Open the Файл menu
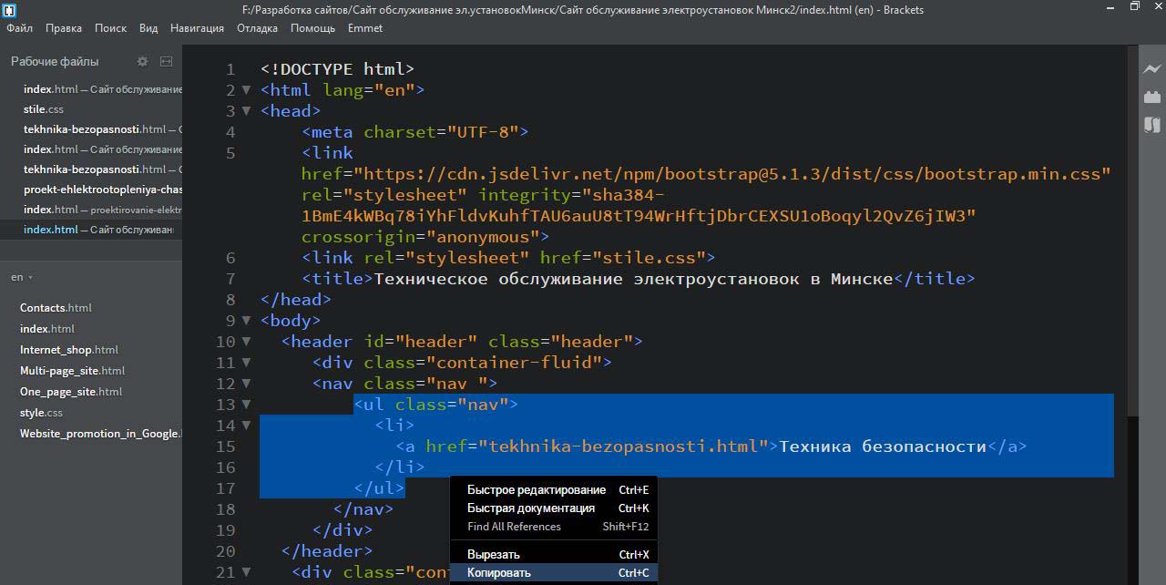Screen dimensions: 1166x585 20,28
